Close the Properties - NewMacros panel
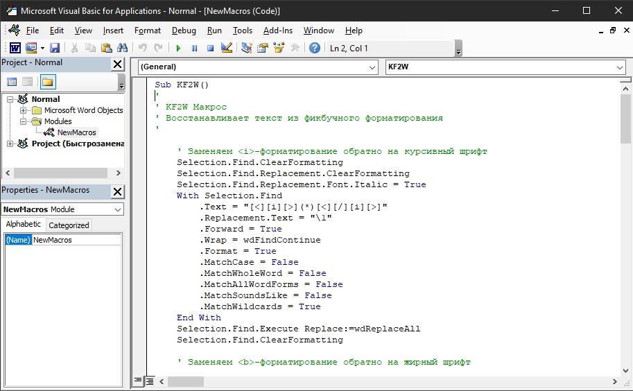 pos(117,191)
